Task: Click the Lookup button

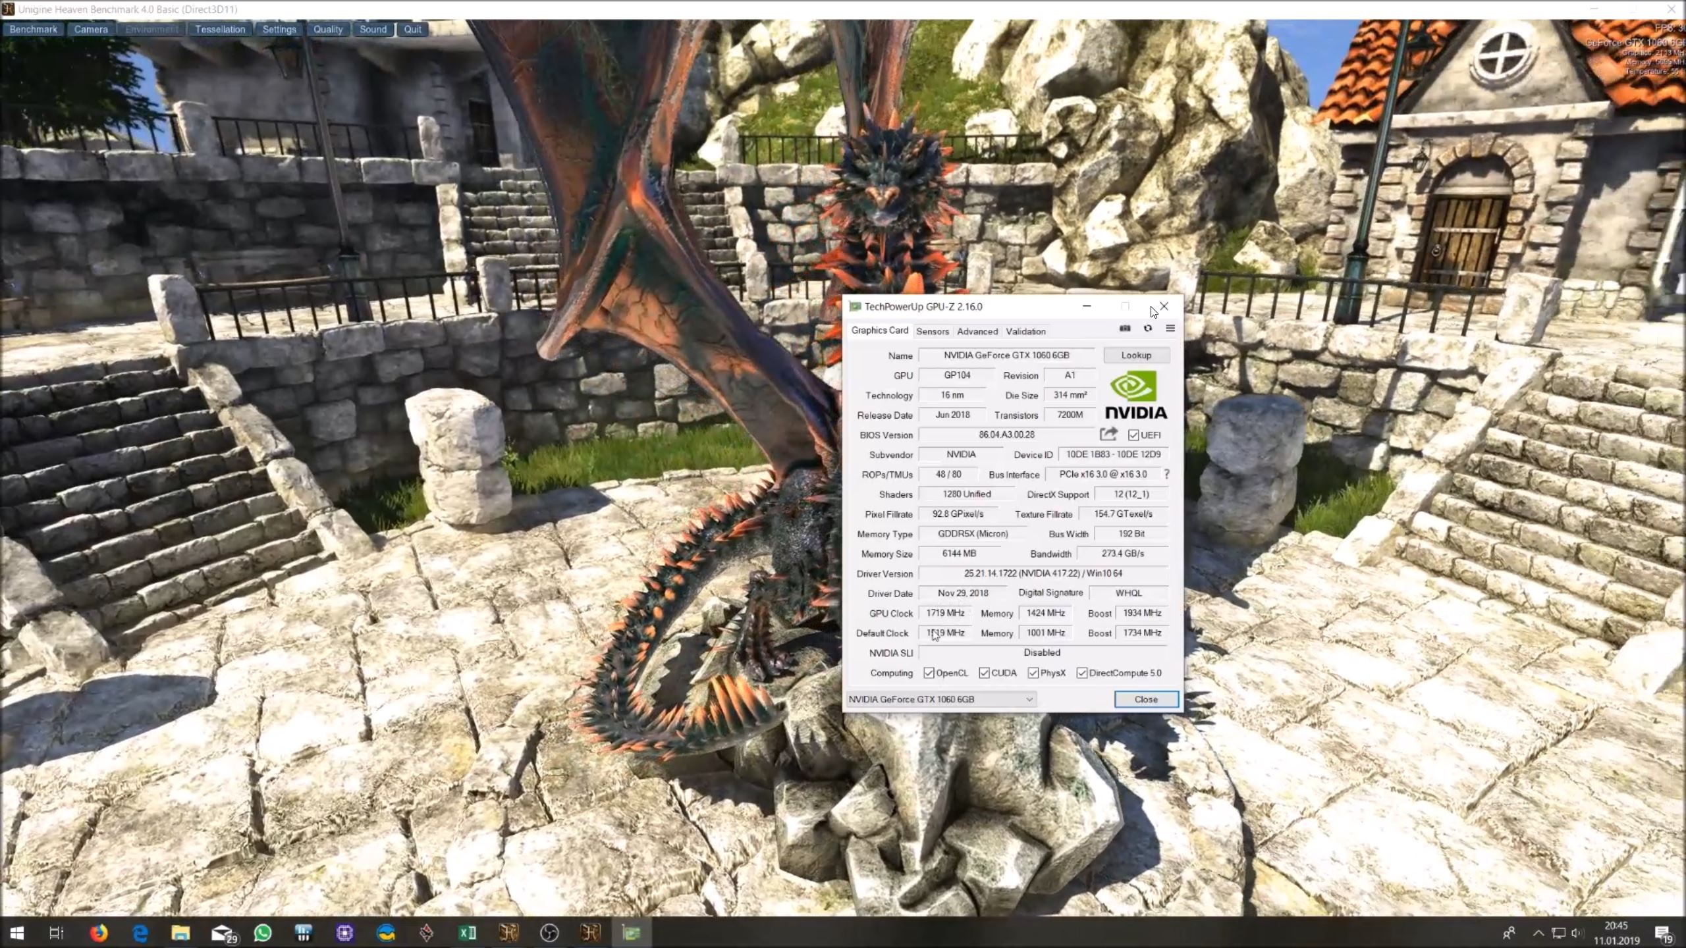Action: pos(1136,355)
